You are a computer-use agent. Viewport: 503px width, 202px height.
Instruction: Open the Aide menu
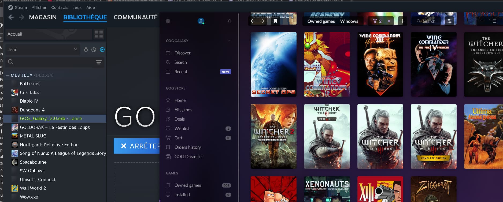[x=91, y=8]
